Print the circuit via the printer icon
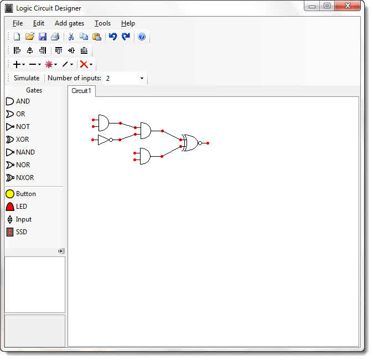The height and width of the screenshot is (360, 373). pyautogui.click(x=55, y=37)
